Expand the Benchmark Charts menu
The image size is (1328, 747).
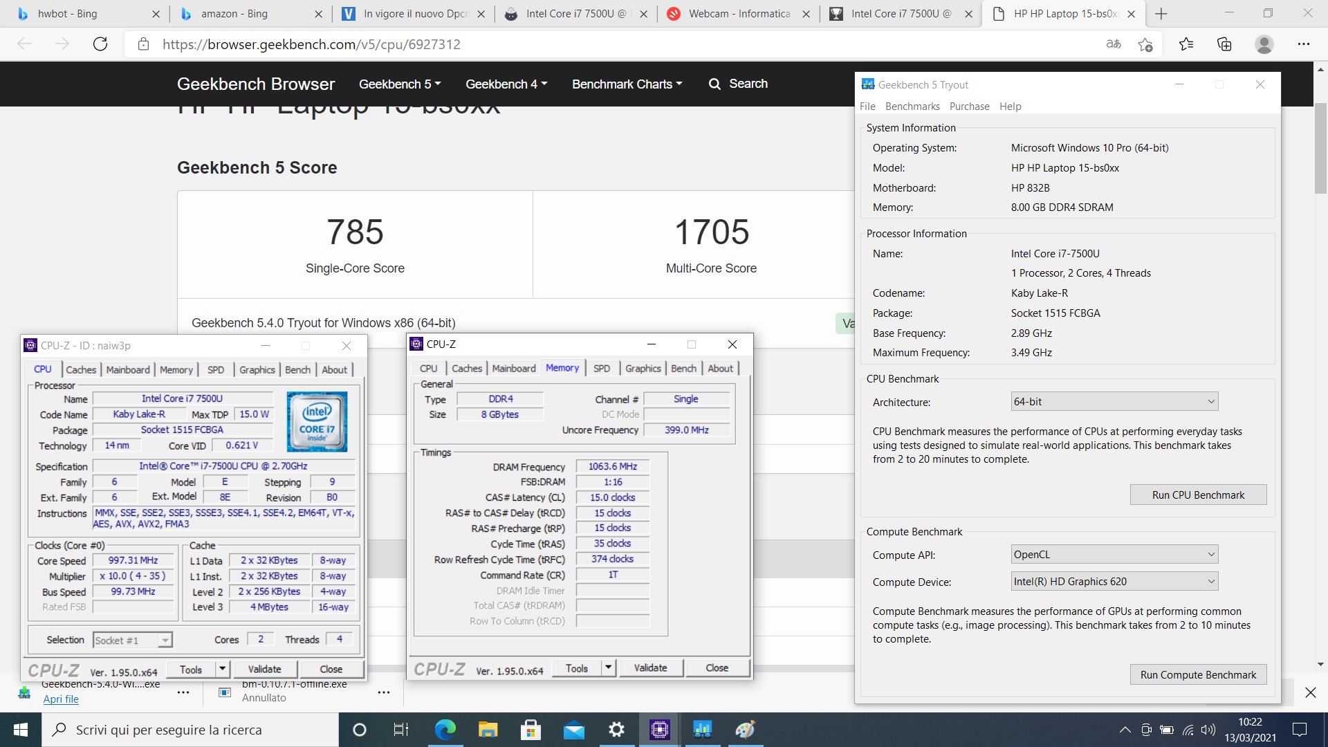coord(627,84)
